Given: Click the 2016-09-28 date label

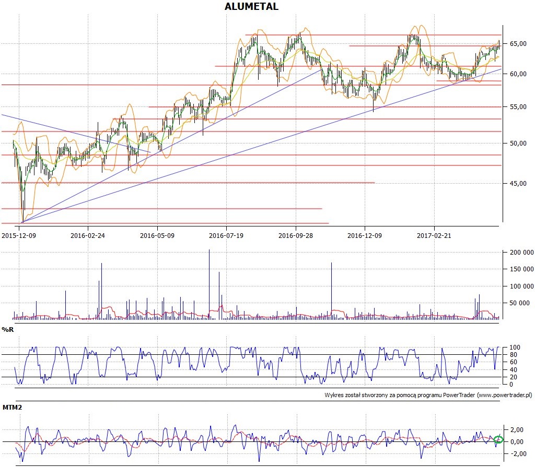Looking at the screenshot, I should tap(296, 235).
